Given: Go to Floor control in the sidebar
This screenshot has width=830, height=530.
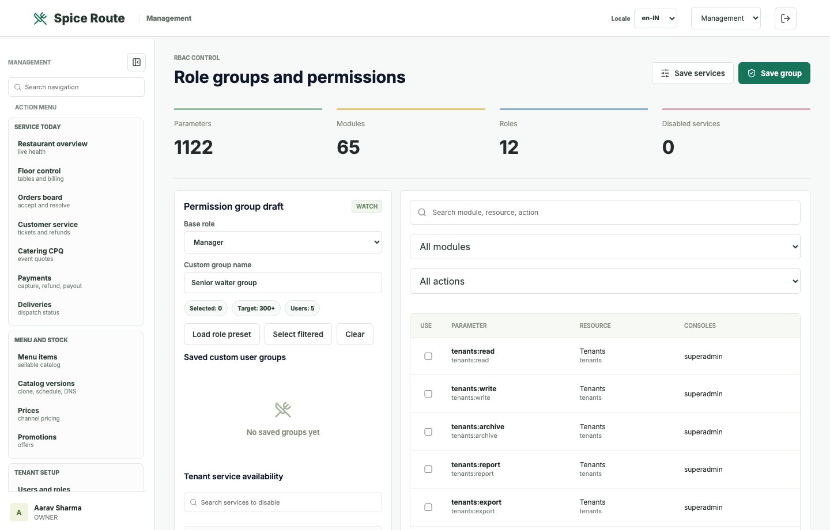Looking at the screenshot, I should pos(76,175).
